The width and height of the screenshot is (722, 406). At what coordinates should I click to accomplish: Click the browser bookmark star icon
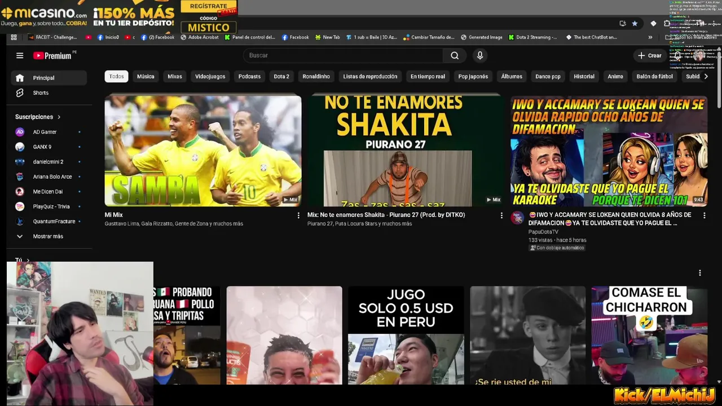tap(635, 24)
